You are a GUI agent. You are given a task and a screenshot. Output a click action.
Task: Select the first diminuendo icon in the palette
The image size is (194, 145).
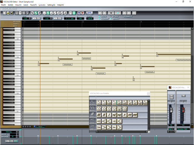pyautogui.click(x=99, y=127)
